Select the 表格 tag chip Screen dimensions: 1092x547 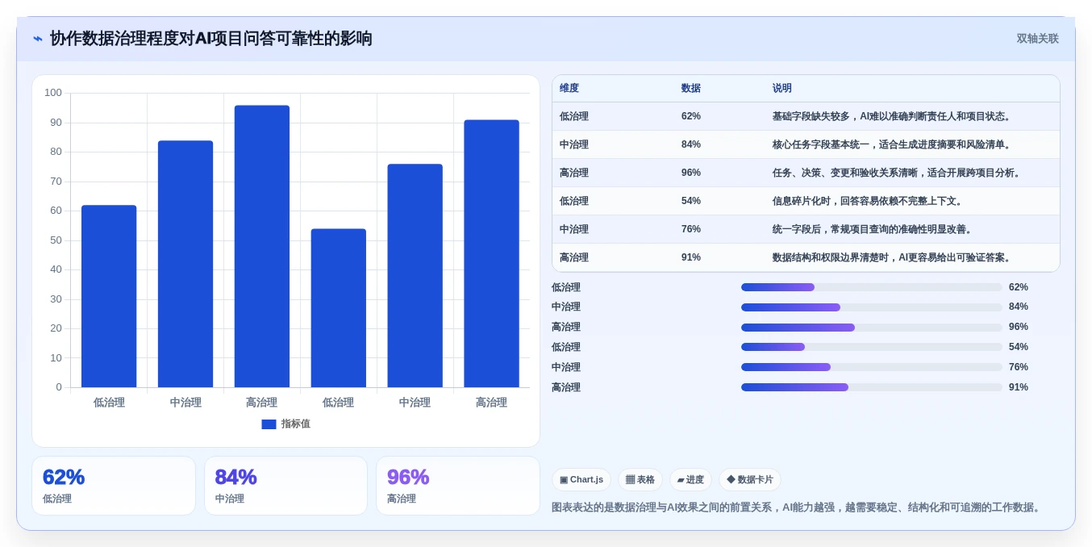pyautogui.click(x=640, y=480)
